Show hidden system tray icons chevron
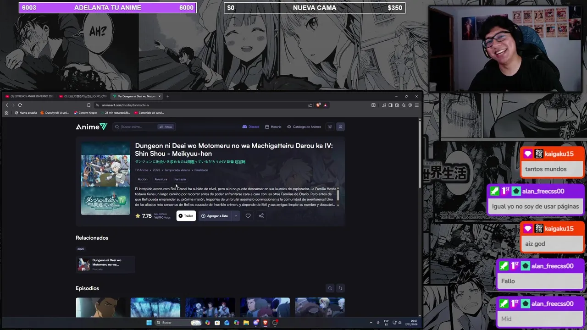The width and height of the screenshot is (587, 330). point(371,323)
